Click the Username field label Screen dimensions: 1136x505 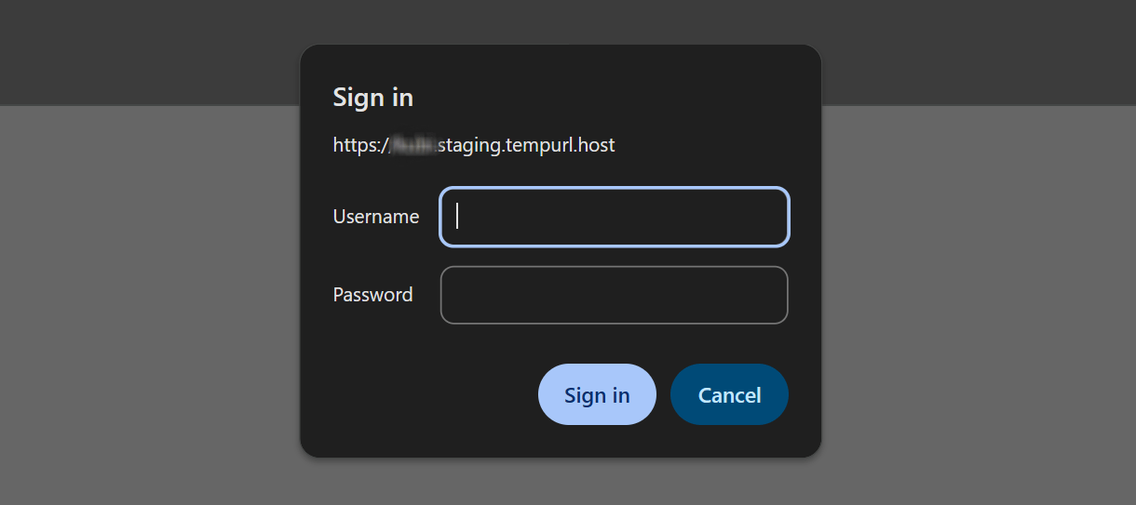[376, 217]
